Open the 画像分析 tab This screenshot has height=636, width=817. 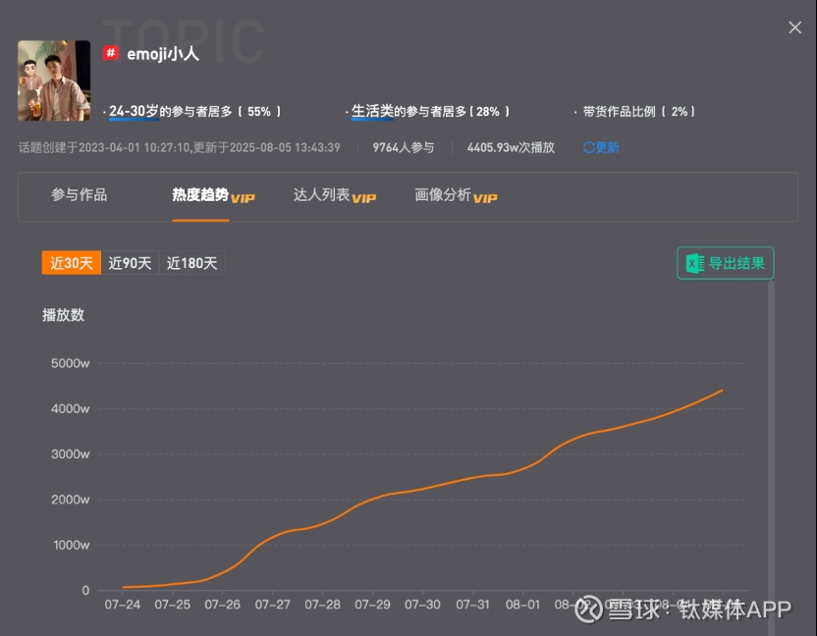click(x=443, y=194)
